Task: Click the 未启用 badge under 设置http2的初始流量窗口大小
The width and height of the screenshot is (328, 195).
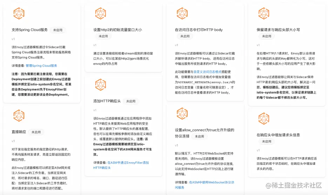Action: (103, 36)
